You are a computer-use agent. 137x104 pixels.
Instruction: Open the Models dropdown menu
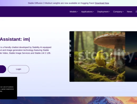[x=74, y=12]
